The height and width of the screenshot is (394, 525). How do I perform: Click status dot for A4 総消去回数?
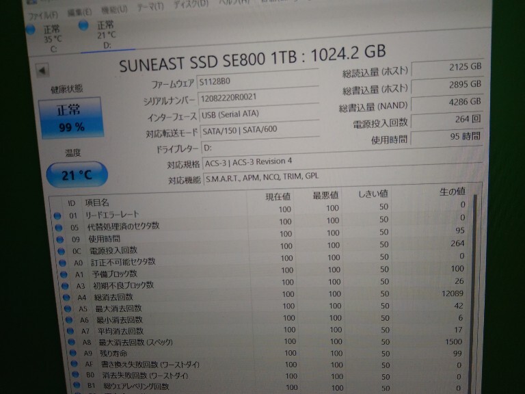click(66, 298)
